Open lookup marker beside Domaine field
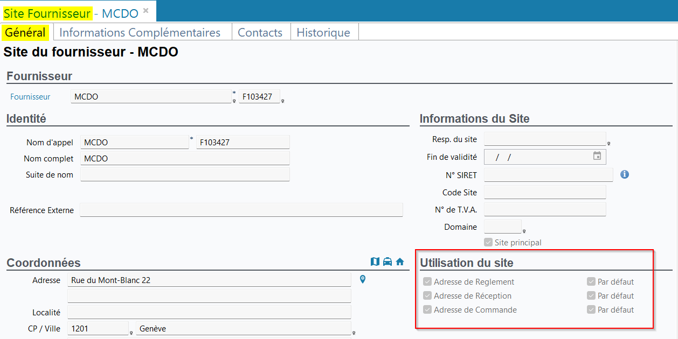This screenshot has height=339, width=678. pos(524,231)
